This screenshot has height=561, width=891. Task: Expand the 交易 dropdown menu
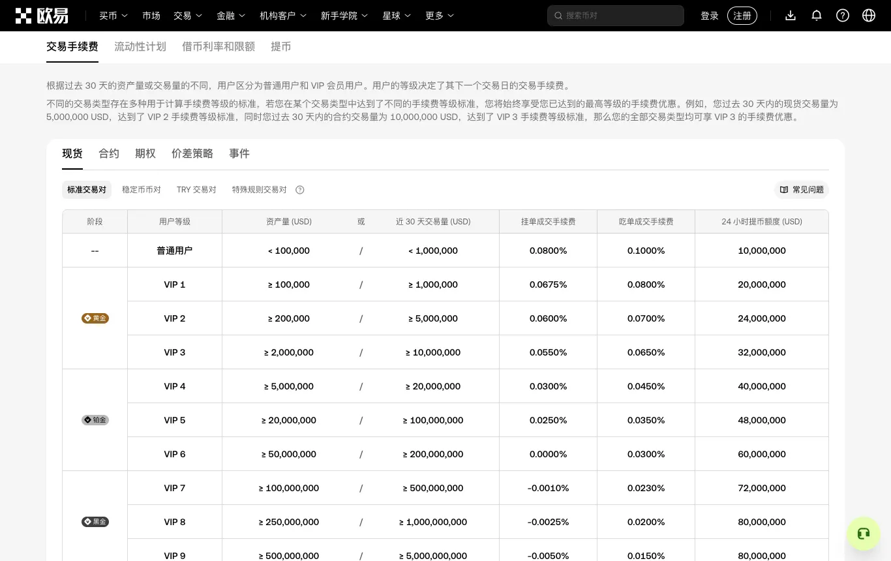(188, 16)
